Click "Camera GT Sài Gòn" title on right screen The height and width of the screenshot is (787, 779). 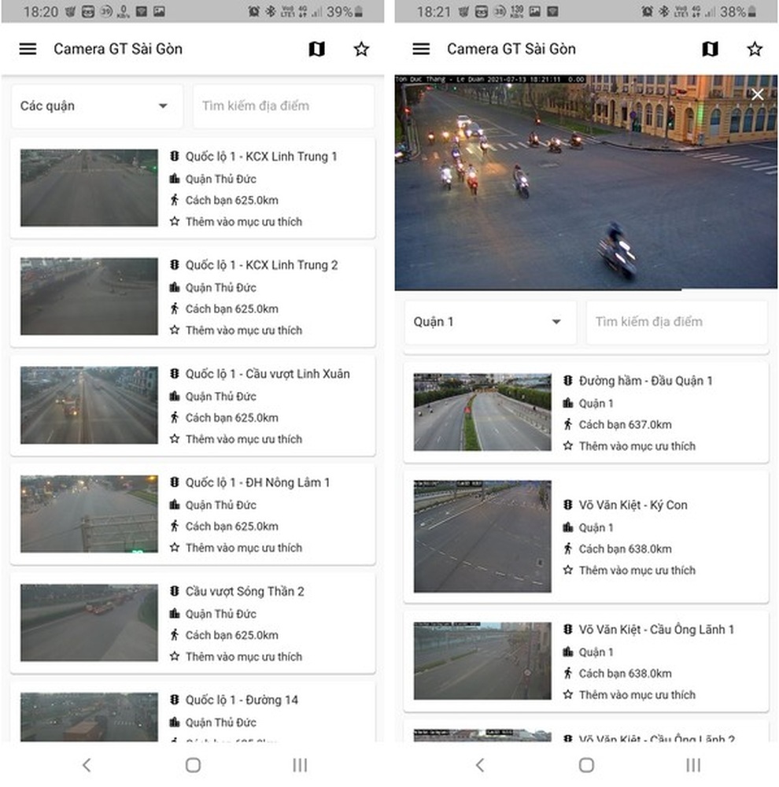[x=511, y=49]
